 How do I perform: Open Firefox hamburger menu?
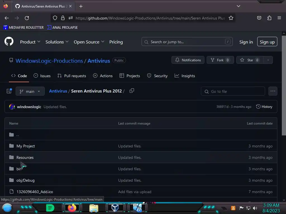pos(279,18)
